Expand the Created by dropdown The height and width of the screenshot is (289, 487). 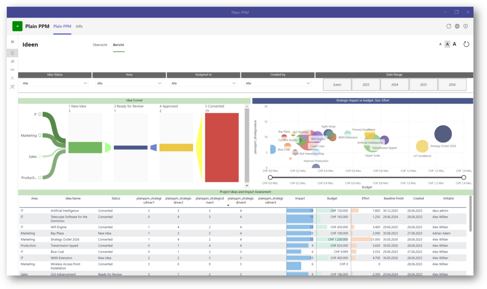point(278,83)
